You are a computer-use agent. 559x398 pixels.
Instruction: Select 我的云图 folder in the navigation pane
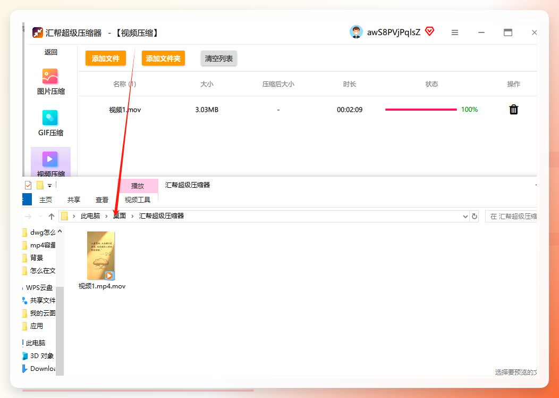[x=39, y=313]
